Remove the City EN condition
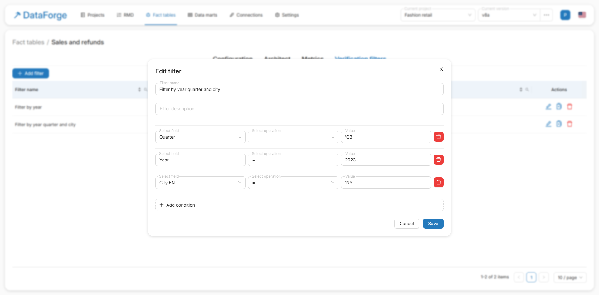This screenshot has height=295, width=599. 438,182
